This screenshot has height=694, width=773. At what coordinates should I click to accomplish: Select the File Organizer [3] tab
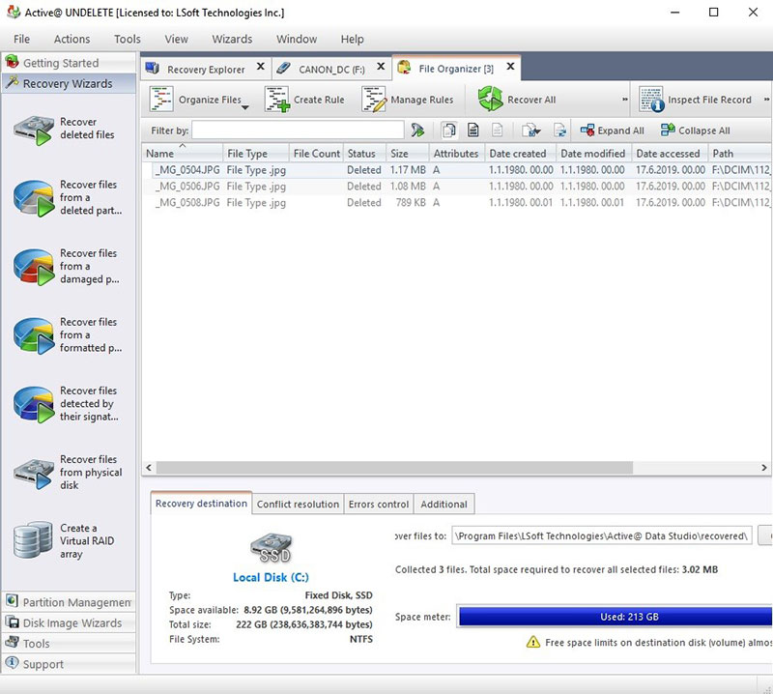455,69
